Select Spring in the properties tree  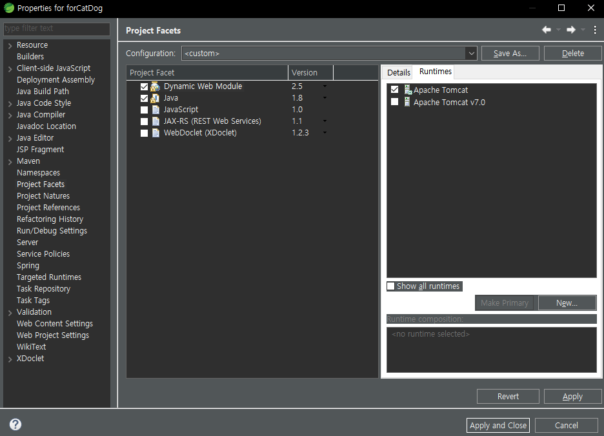28,266
